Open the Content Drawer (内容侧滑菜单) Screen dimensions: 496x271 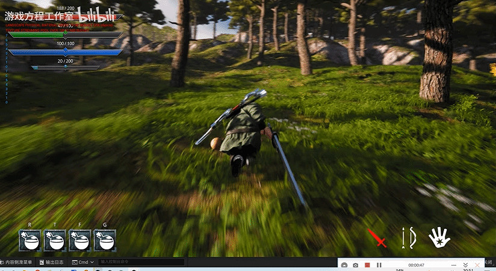point(18,263)
